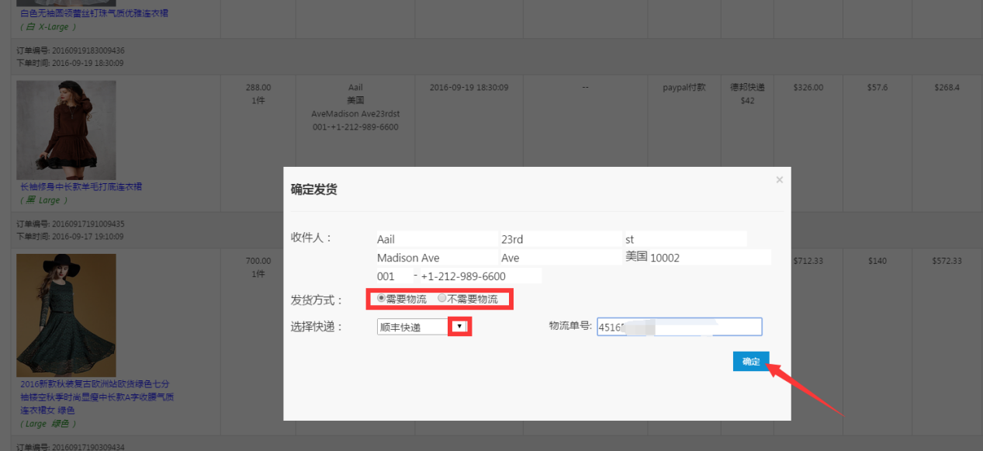Close the 确定发货 dialog with the ×
Screen dimensions: 983x451
(x=779, y=180)
